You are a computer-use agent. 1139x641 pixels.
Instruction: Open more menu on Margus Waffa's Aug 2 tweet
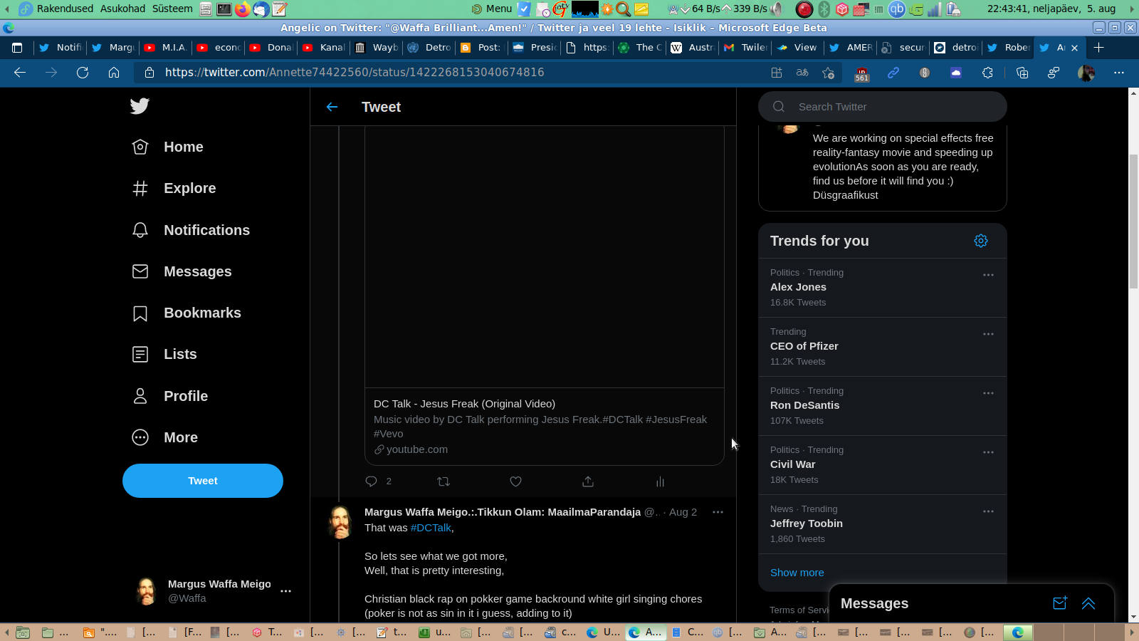(718, 512)
